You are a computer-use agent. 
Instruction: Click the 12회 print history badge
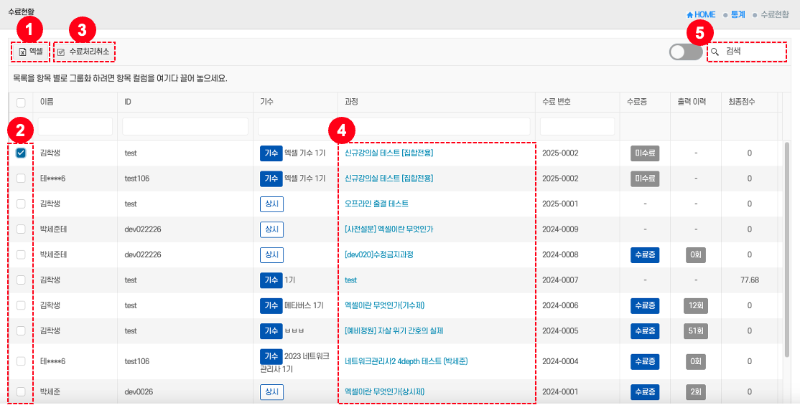pos(695,305)
